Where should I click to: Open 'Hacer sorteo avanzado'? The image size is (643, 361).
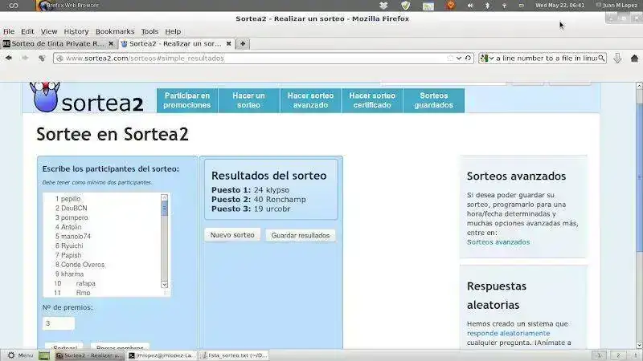coord(310,100)
